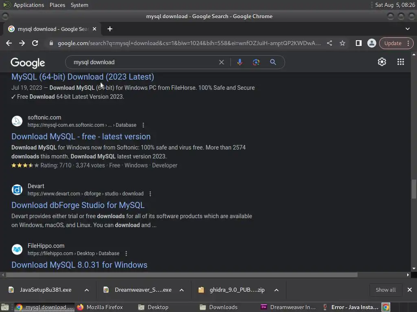Click the devart.com URL breadcrumb
Image resolution: width=417 pixels, height=312 pixels.
(x=86, y=194)
